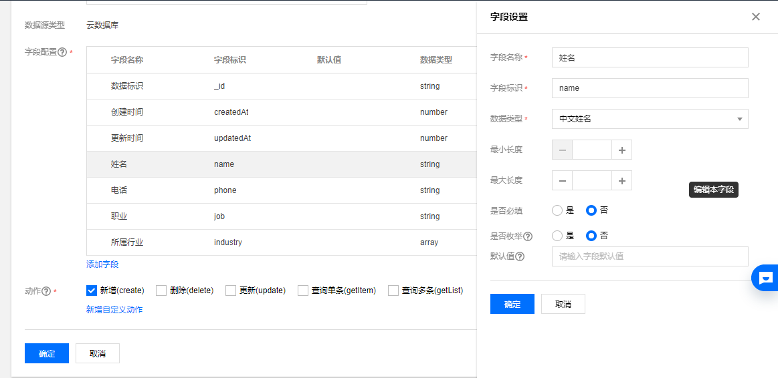Select the 职业 row
The image size is (778, 378).
282,216
